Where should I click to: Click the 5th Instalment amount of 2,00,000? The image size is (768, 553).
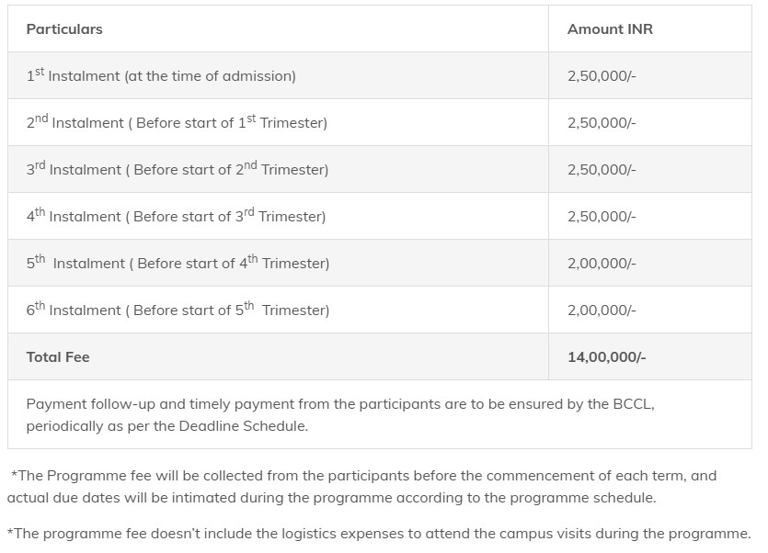click(x=602, y=263)
